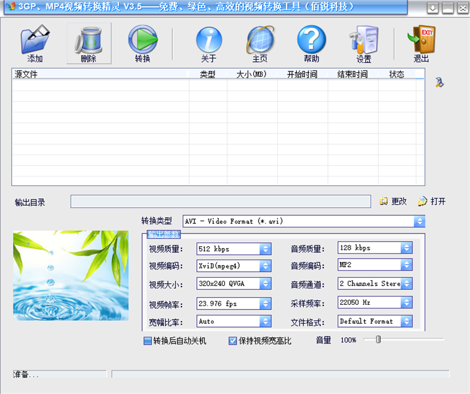Click the 准备... status text

[x=26, y=374]
